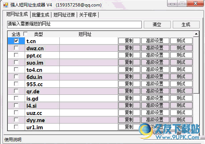Enable the dyy.me checkbox

[x=16, y=120]
